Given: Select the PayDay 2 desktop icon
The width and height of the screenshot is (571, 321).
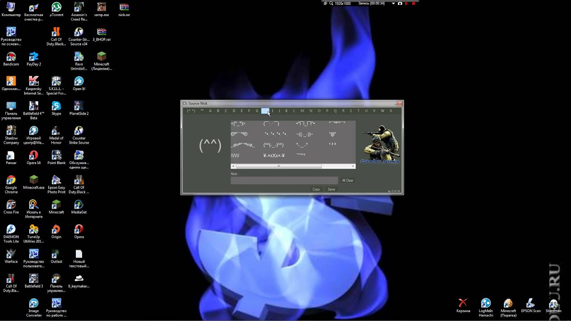Looking at the screenshot, I should [x=33, y=59].
